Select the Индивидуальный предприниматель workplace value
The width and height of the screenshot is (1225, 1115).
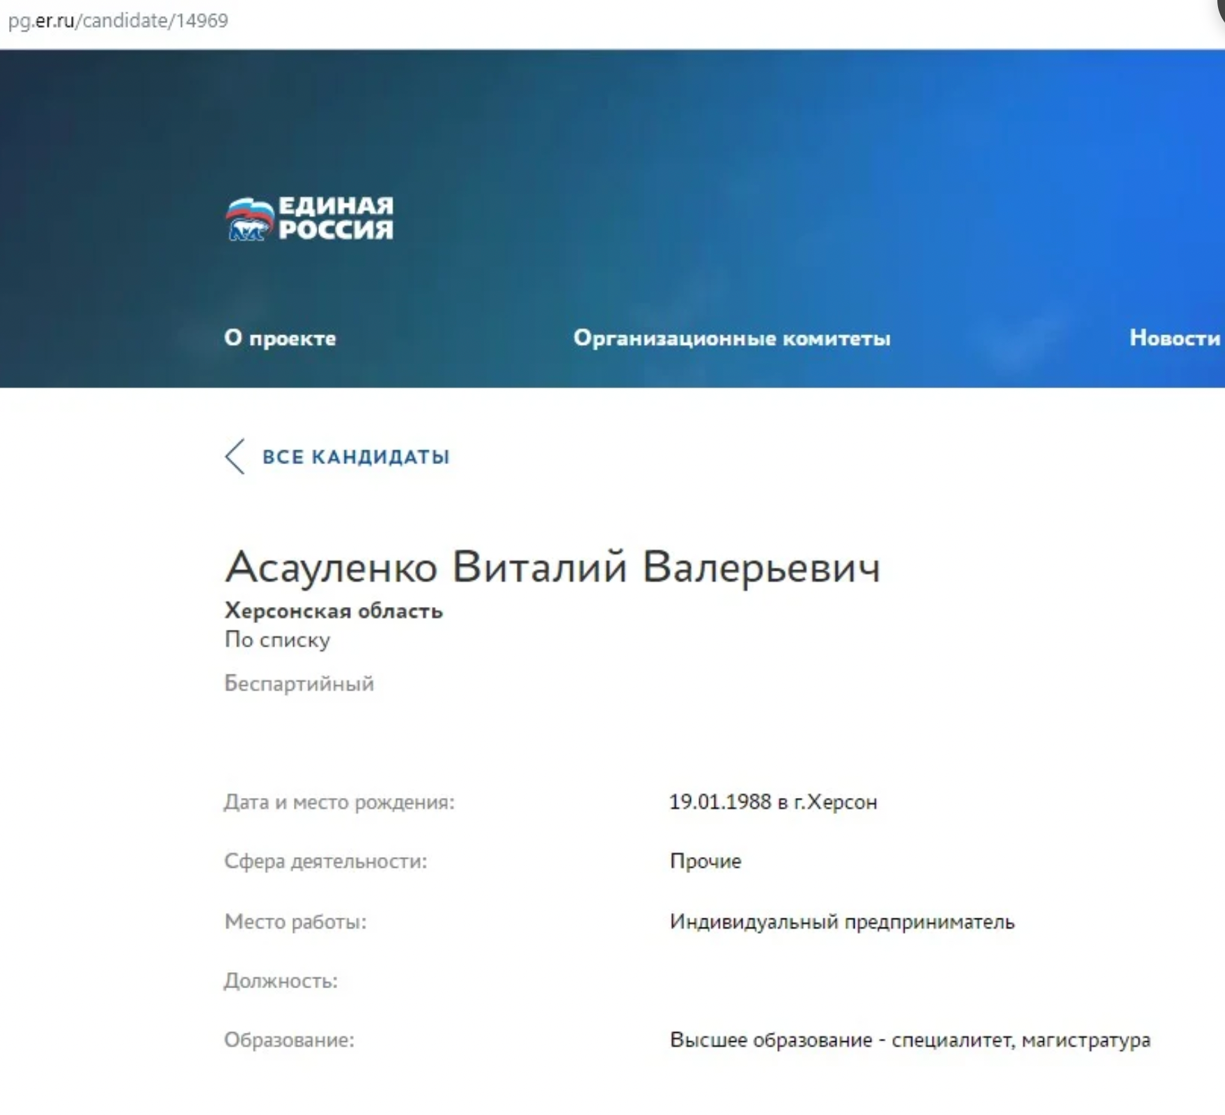point(842,922)
